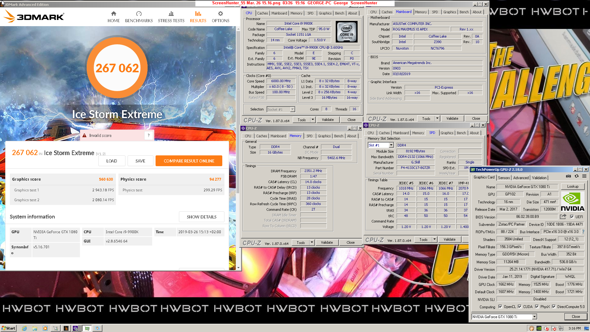This screenshot has height=332, width=590.
Task: Open Tools dropdown arrow in Mainboard window
Action: click(x=437, y=118)
